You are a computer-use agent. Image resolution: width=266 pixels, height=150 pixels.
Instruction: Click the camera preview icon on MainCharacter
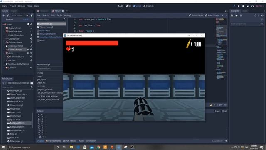click(x=28, y=50)
